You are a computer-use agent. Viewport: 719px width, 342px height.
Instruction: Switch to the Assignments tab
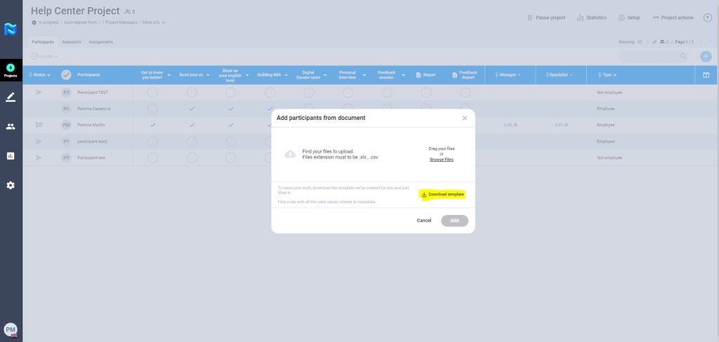tap(101, 42)
